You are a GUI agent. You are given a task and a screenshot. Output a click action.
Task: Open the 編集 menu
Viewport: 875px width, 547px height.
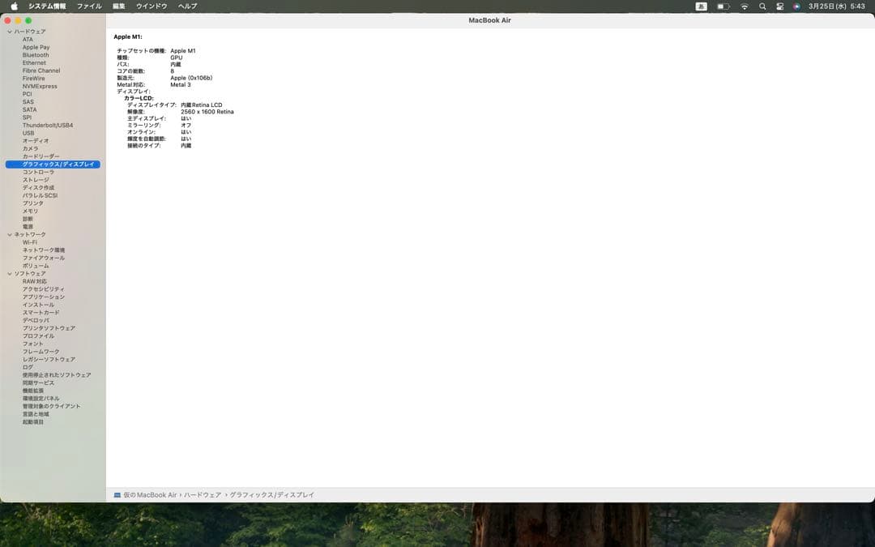pos(119,6)
